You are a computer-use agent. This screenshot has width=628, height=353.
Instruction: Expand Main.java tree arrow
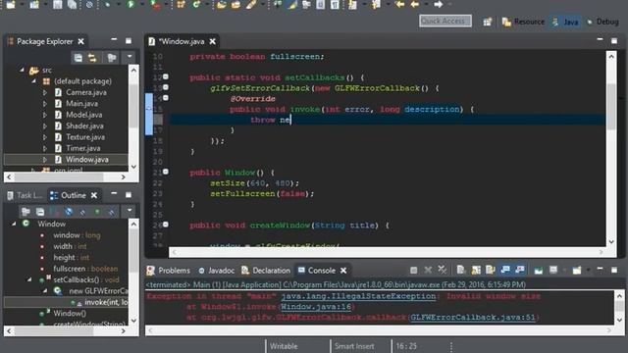45,104
